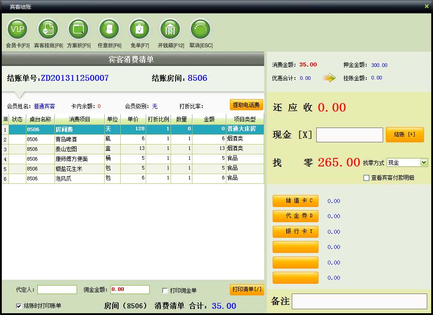Click the 金额 column header

point(209,119)
